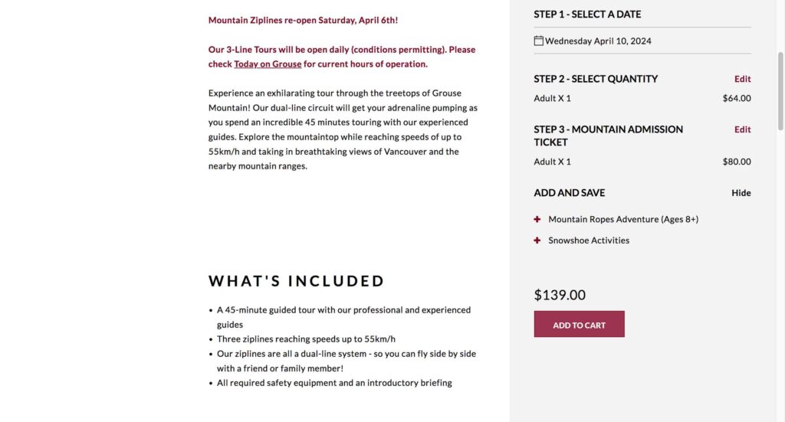Click the "Step 1 - Select a Date" heading
The height and width of the screenshot is (422, 785).
[587, 15]
